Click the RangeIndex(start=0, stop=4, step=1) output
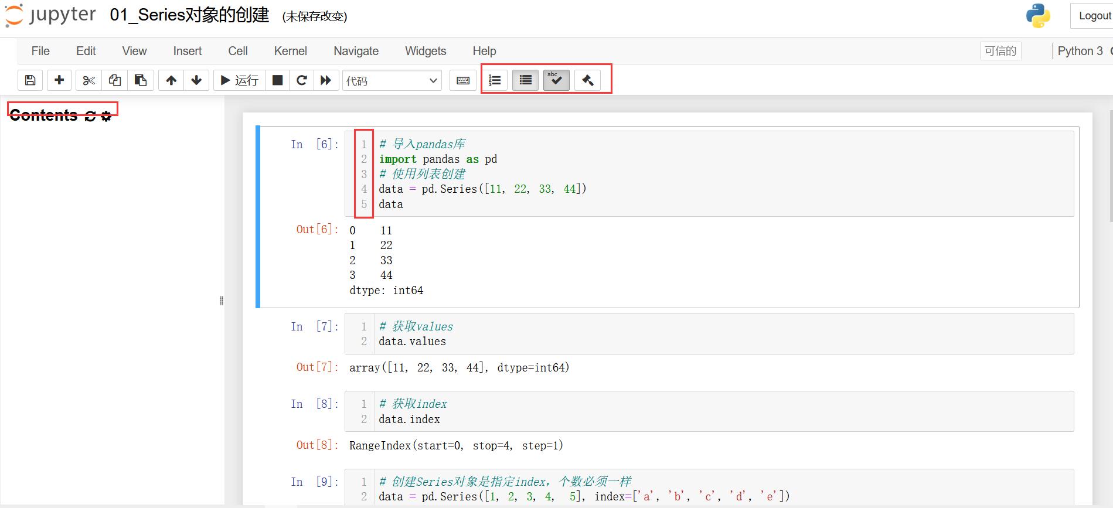This screenshot has height=508, width=1113. [x=456, y=445]
